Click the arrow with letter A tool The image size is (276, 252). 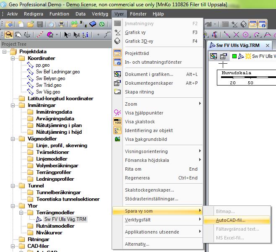coord(76,35)
